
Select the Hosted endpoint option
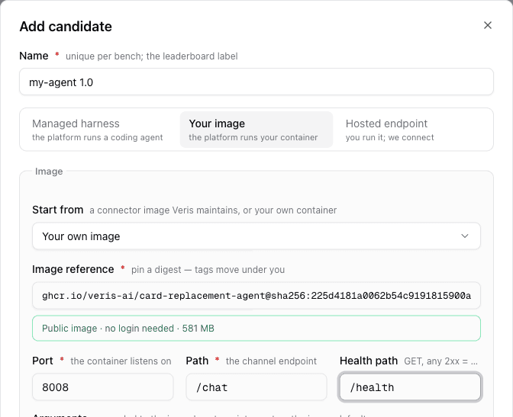tap(411, 130)
